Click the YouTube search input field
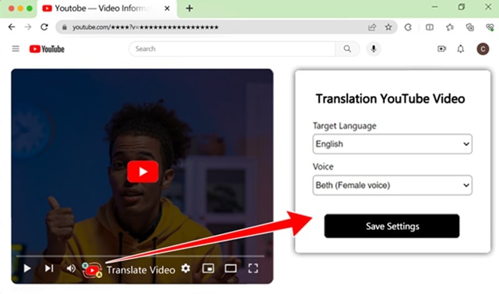Viewport: 499px width, 294px height. tap(232, 49)
